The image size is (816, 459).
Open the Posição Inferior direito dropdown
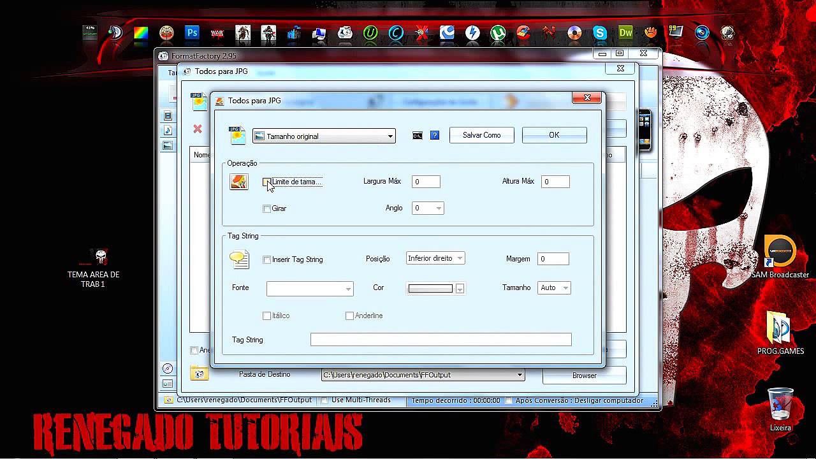(435, 258)
